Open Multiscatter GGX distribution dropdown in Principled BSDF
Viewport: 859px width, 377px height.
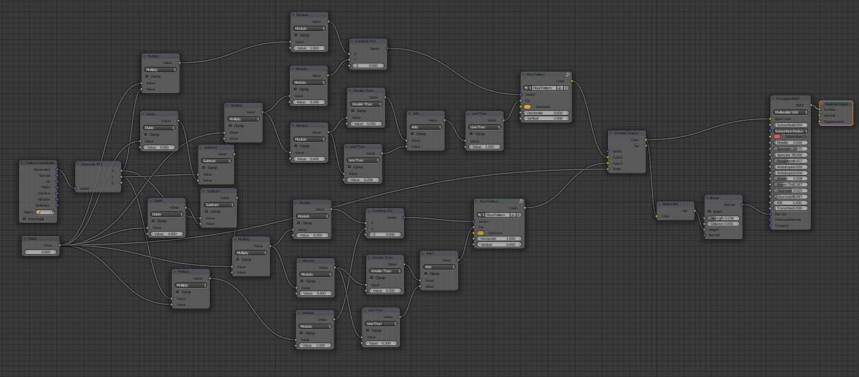coord(791,112)
